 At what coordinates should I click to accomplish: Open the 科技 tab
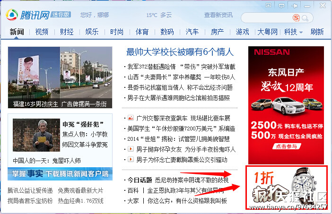coord(290,32)
